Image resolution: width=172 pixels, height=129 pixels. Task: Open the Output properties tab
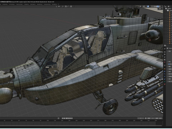[x=164, y=54]
